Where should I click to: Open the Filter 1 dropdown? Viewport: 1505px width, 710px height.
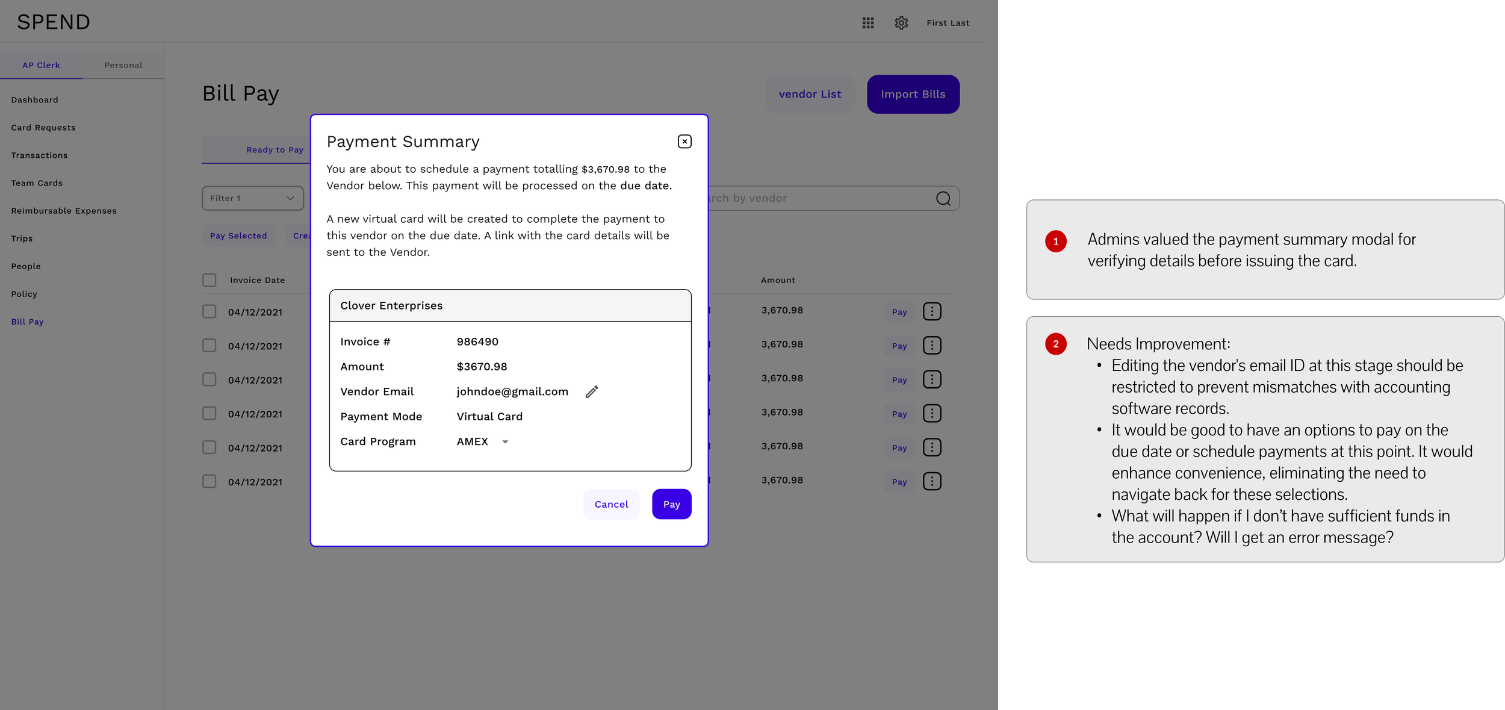[253, 199]
